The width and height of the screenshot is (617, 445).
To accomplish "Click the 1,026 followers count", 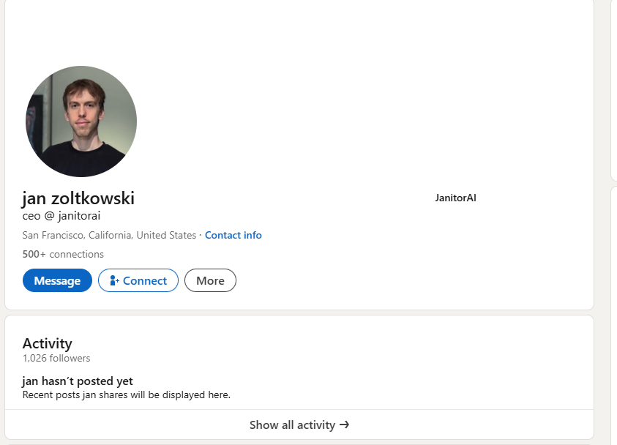I will [56, 358].
